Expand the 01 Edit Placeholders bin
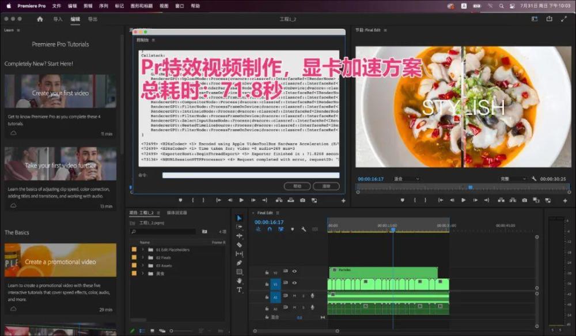Viewport: 576px width, 336px height. (x=143, y=250)
